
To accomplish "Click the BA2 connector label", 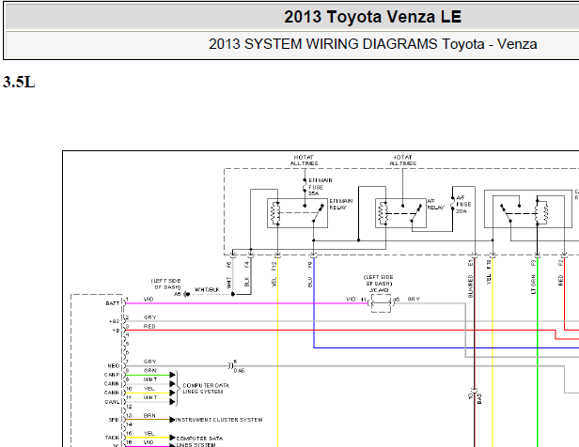I will click(x=479, y=398).
